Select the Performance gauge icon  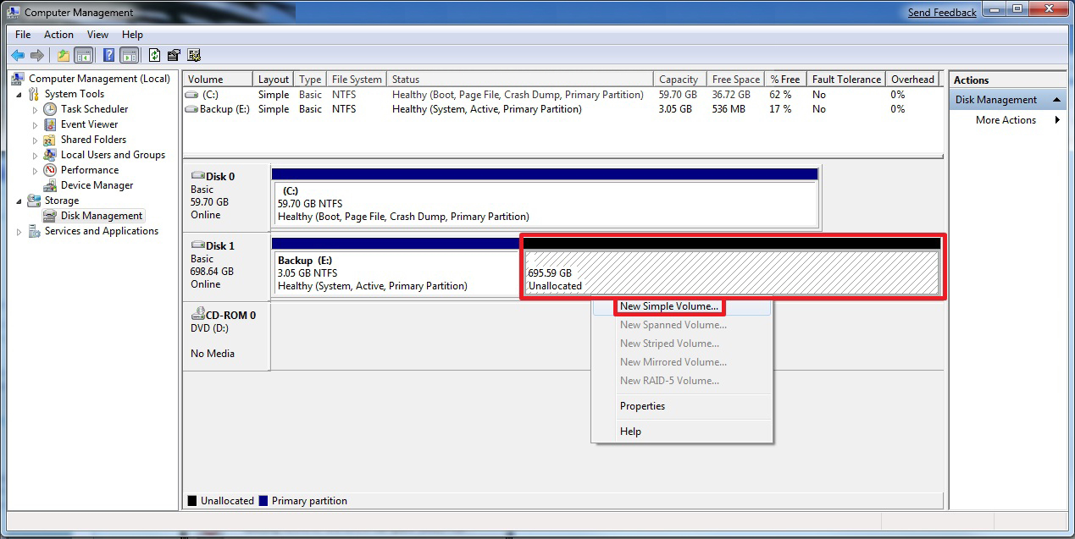(x=50, y=170)
